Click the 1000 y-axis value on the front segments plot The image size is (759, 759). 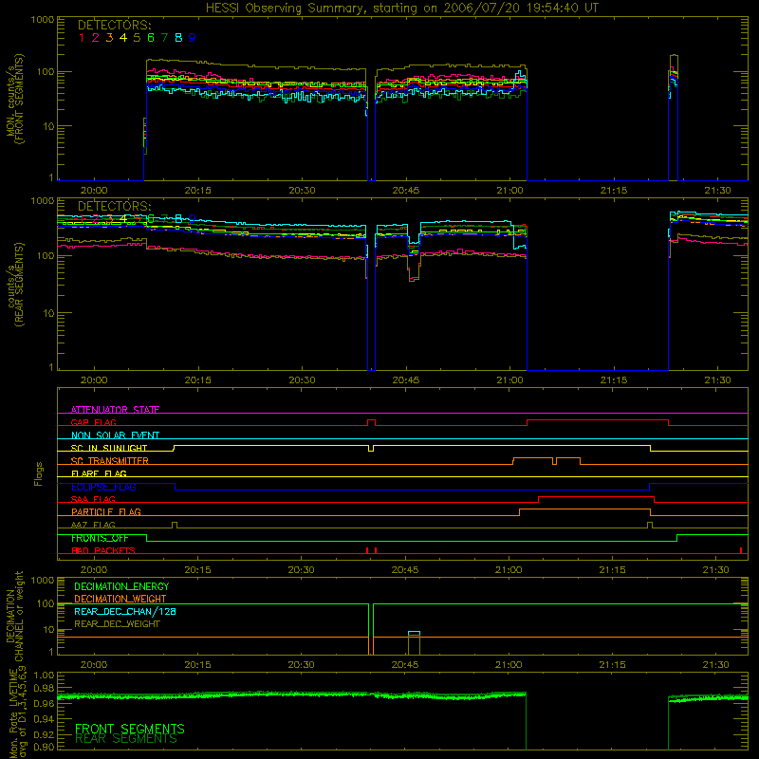(43, 19)
